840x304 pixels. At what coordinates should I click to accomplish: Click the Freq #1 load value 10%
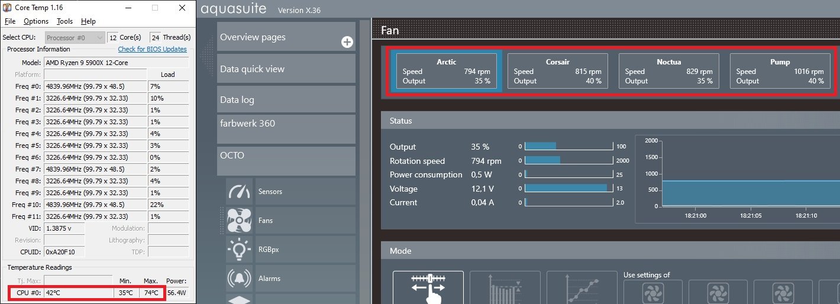click(169, 98)
